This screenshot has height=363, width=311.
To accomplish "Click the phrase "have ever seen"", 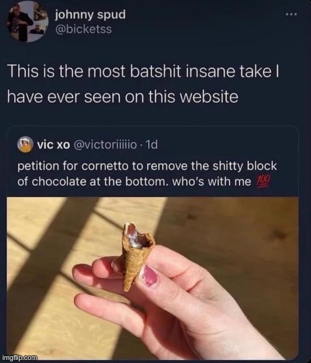I will click(64, 97).
